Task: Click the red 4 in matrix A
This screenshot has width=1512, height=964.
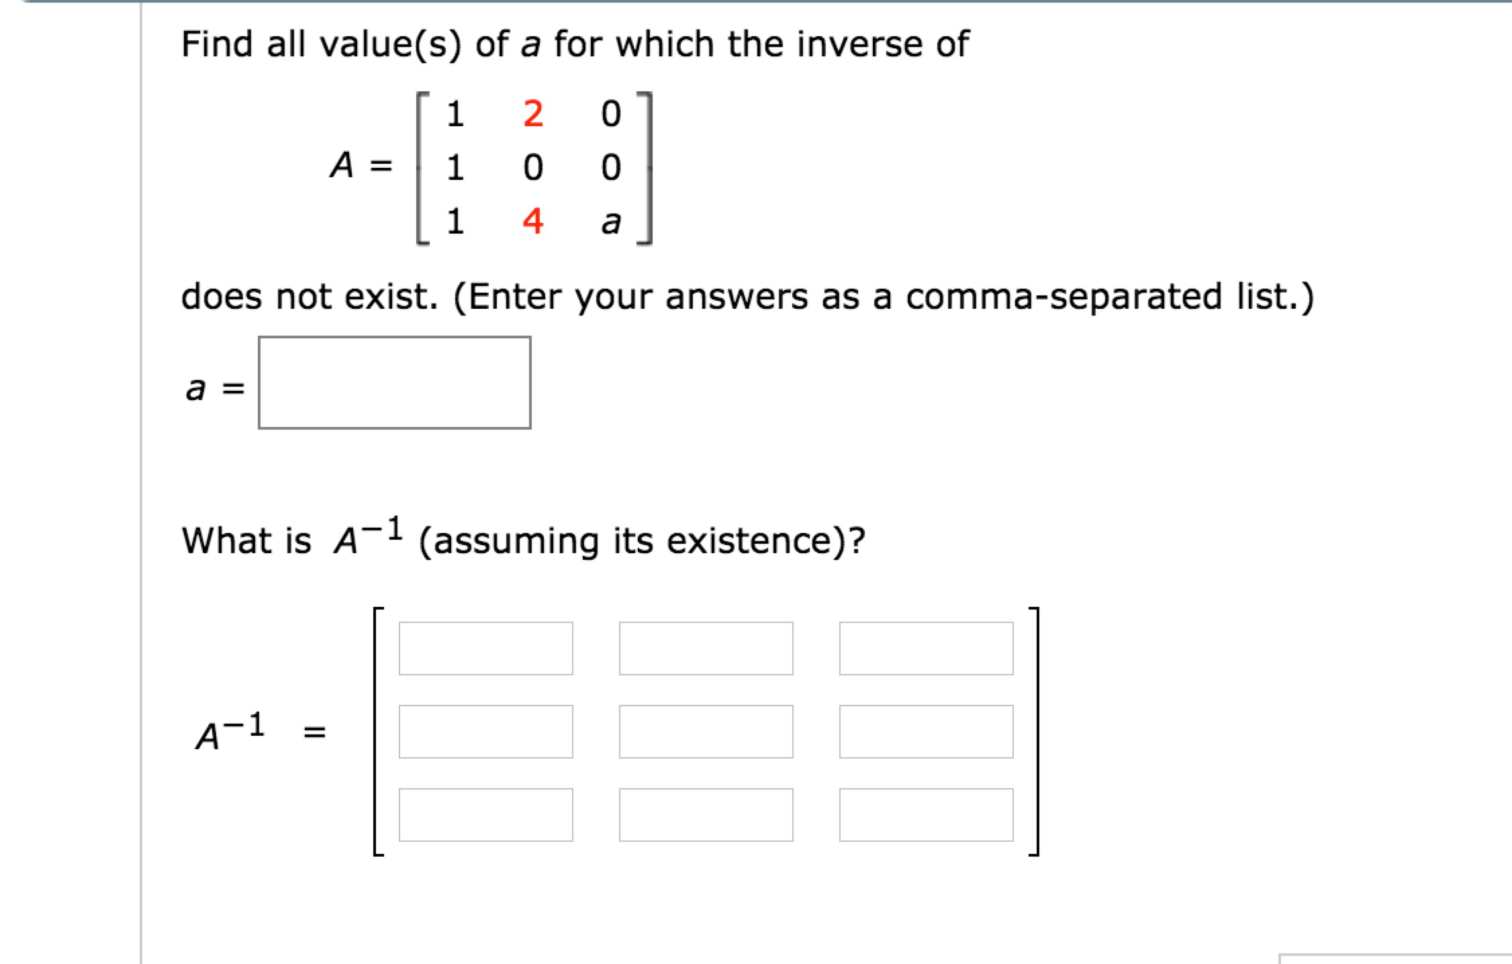Action: tap(533, 221)
